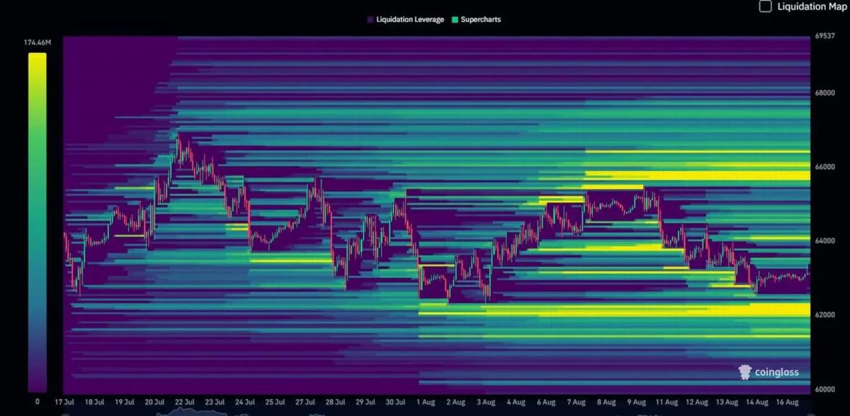Toggle the Supercharts legend series

475,20
